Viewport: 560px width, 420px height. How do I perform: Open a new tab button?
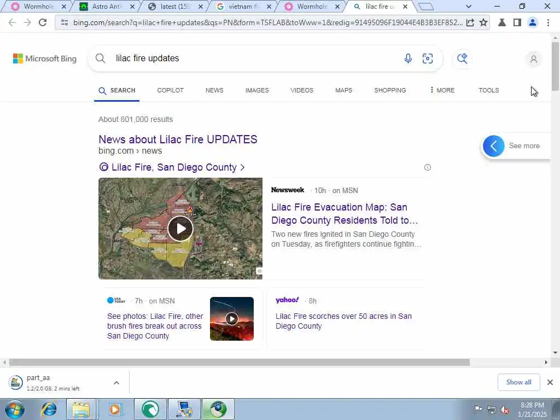(x=425, y=7)
